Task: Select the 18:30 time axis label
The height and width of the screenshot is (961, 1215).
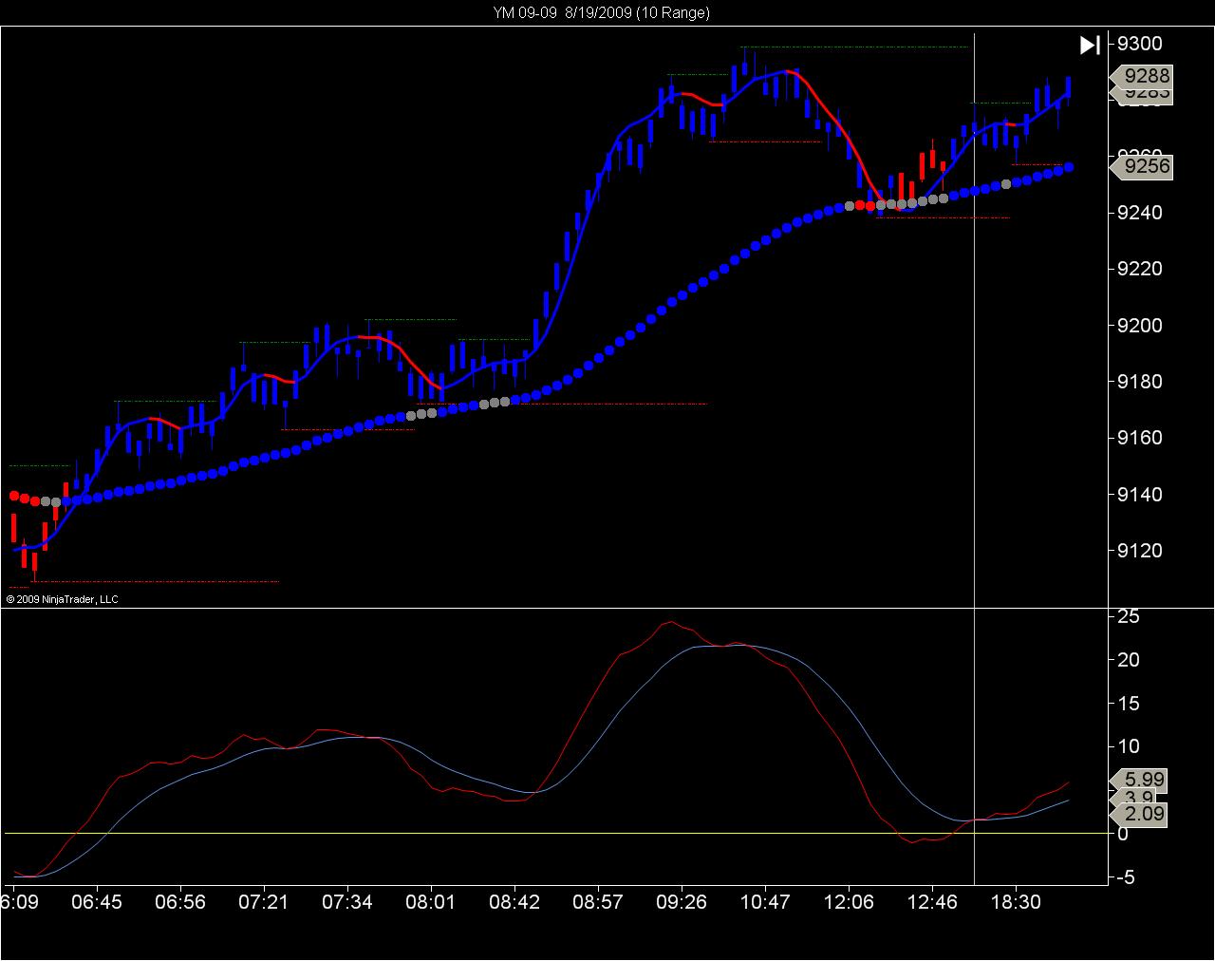Action: coord(1016,901)
